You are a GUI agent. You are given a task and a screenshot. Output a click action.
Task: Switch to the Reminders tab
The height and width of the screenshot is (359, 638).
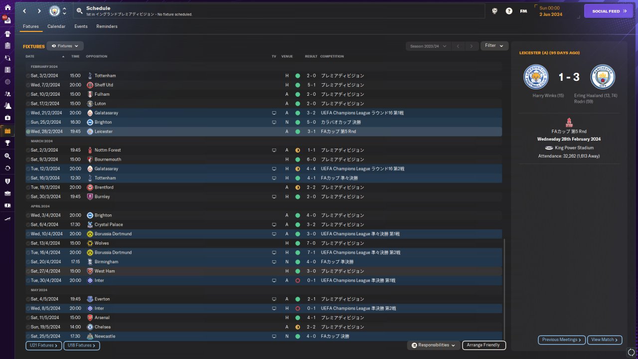(107, 26)
